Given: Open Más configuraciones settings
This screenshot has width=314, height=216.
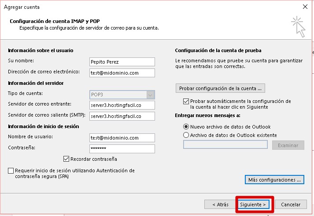Looking at the screenshot, I should click(x=274, y=180).
